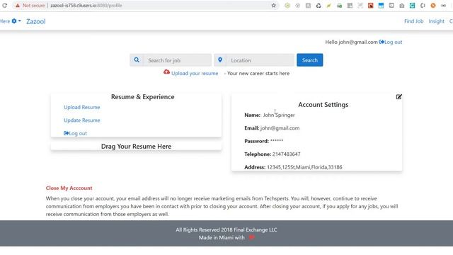The height and width of the screenshot is (255, 453).
Task: Click the telephone number 2147483647
Action: tap(286, 154)
